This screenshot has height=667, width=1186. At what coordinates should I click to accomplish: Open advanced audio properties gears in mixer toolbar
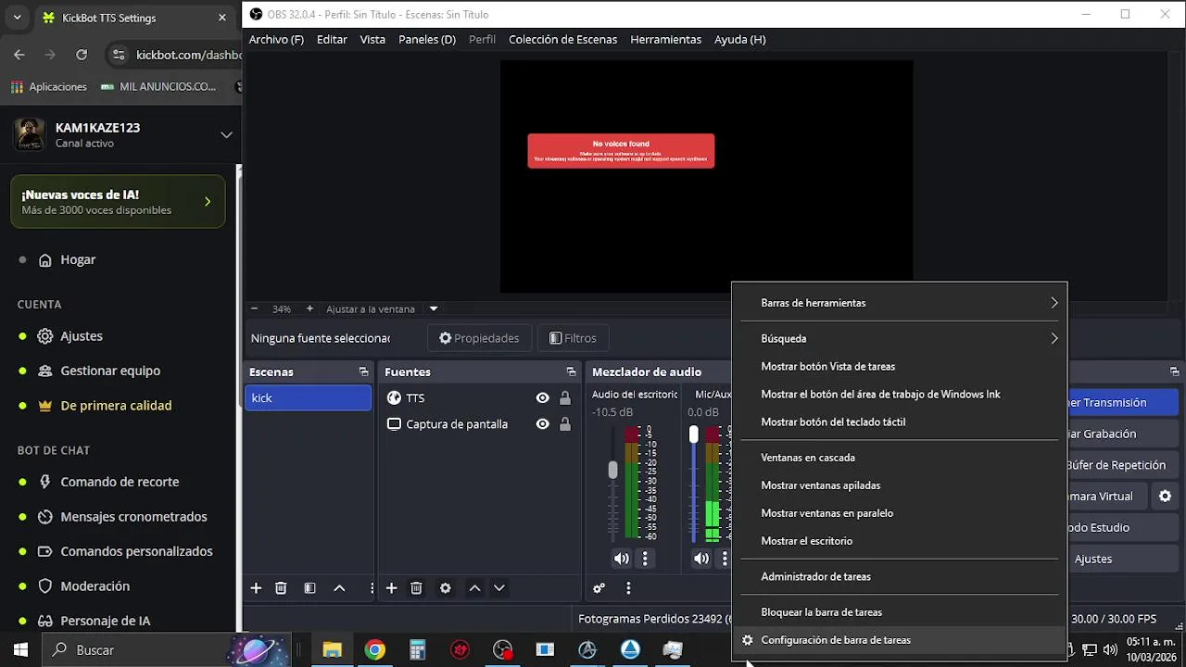tap(599, 588)
